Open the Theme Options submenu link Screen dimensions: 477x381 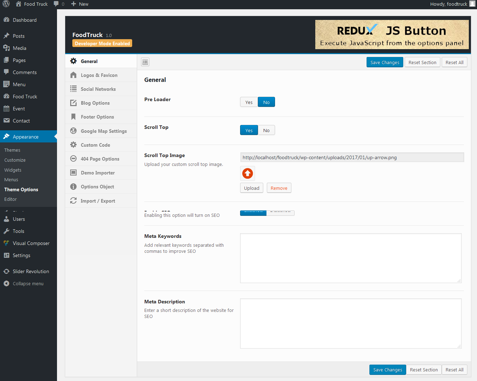pos(21,190)
